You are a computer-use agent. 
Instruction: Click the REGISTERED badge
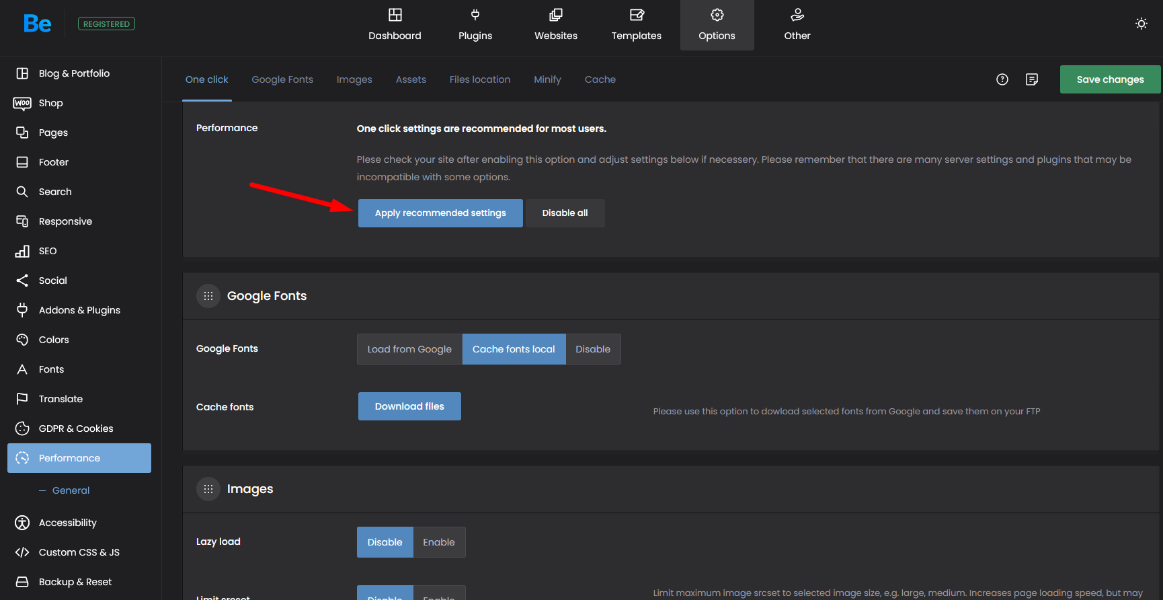[x=107, y=24]
